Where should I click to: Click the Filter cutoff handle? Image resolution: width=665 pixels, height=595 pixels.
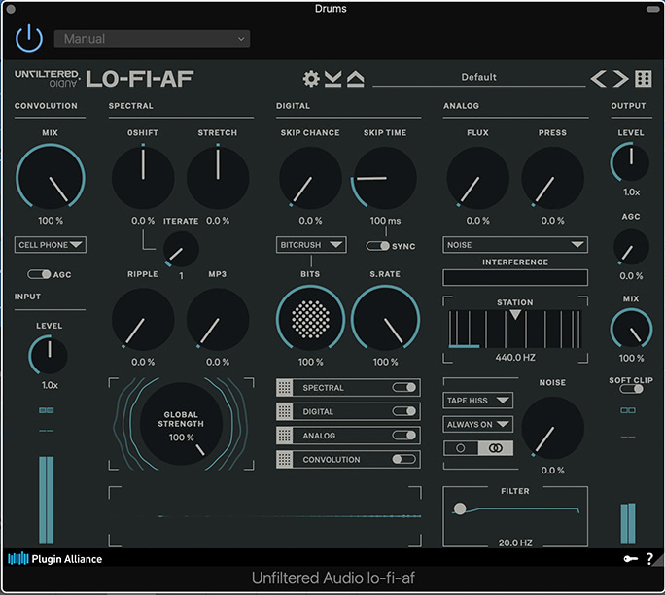[x=460, y=508]
